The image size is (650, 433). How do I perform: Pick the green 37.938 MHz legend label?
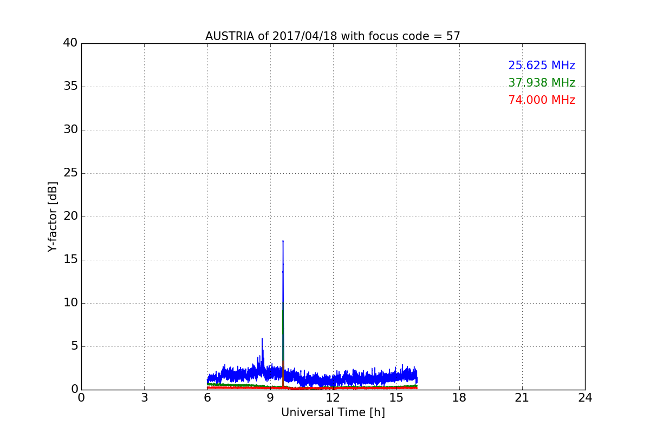coord(542,83)
